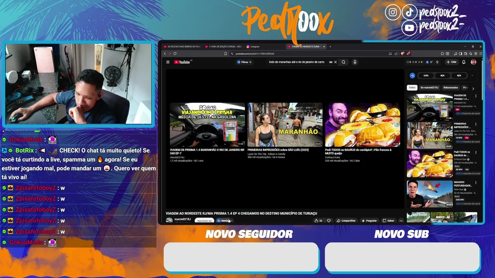Select the De marcio021RJ chip

pyautogui.click(x=429, y=88)
